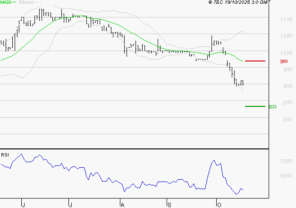This screenshot has height=208, width=296.
Task: Click the MA20 legend label
Action: point(6,2)
